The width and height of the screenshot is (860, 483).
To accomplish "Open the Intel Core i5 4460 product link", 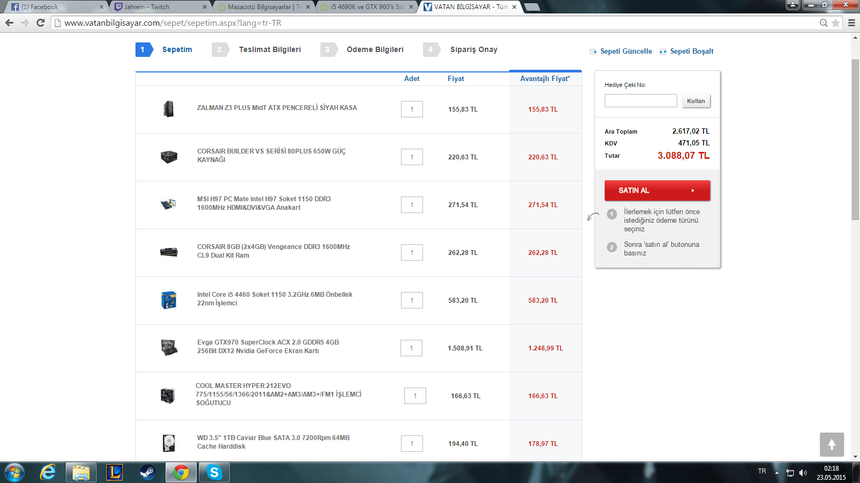I will click(275, 299).
